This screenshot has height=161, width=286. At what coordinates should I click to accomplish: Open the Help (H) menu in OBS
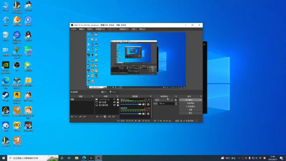coord(142,29)
